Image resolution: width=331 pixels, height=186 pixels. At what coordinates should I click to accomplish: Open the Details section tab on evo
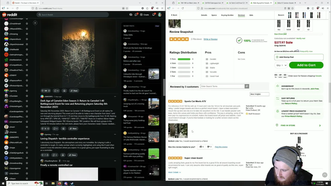[204, 15]
